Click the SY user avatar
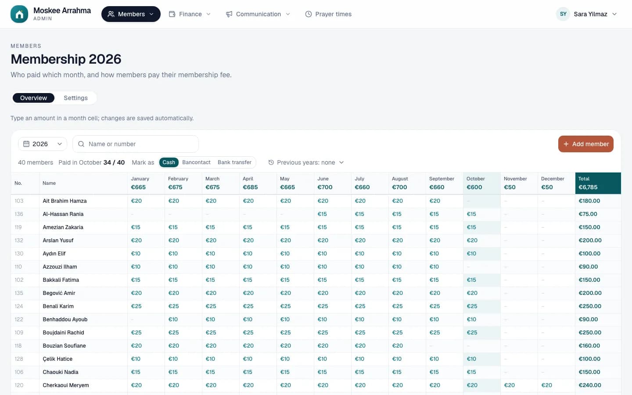The image size is (632, 395). coord(563,14)
